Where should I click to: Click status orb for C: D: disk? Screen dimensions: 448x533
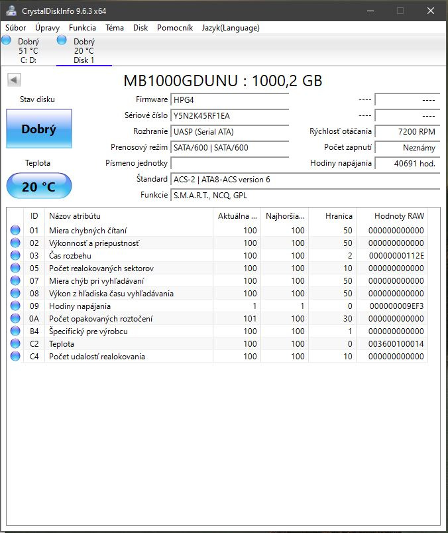click(x=6, y=40)
